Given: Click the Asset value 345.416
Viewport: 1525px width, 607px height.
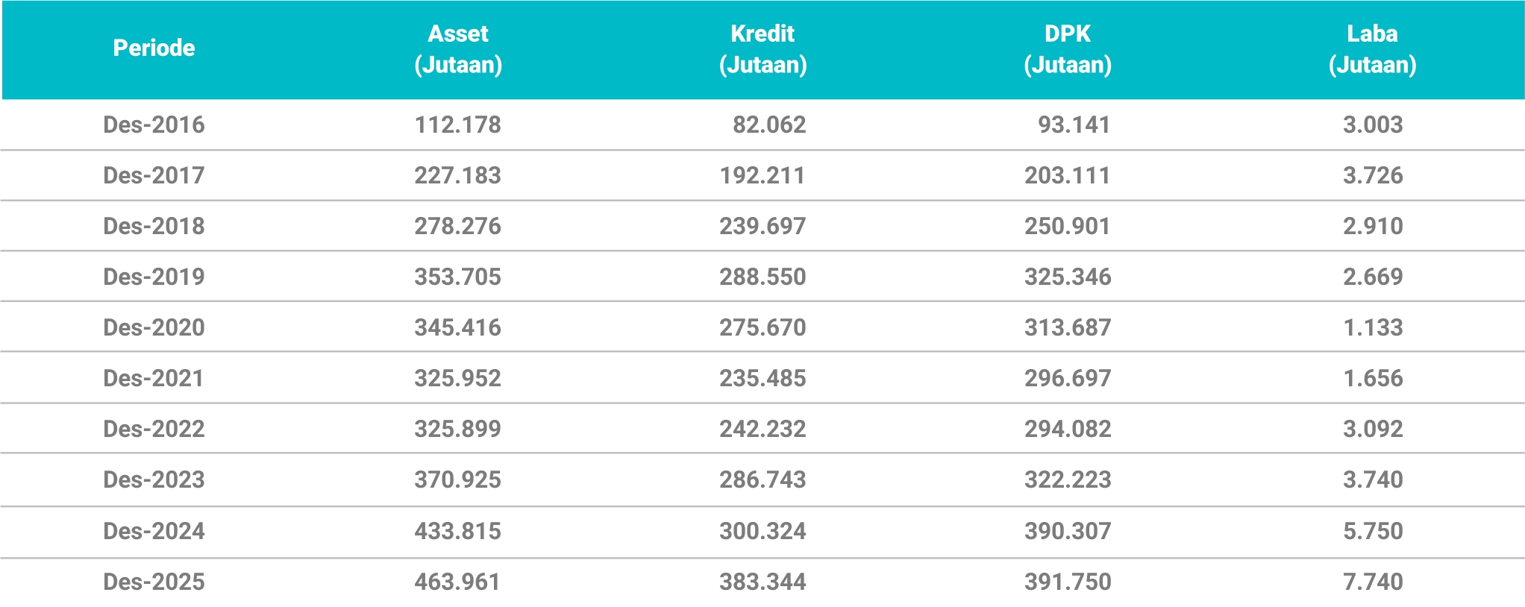Looking at the screenshot, I should pyautogui.click(x=458, y=327).
